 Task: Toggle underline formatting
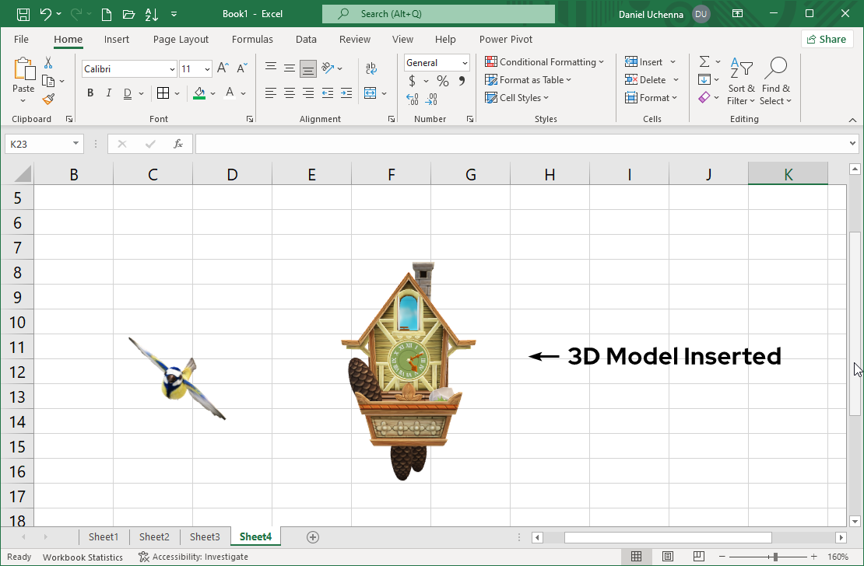click(x=127, y=93)
